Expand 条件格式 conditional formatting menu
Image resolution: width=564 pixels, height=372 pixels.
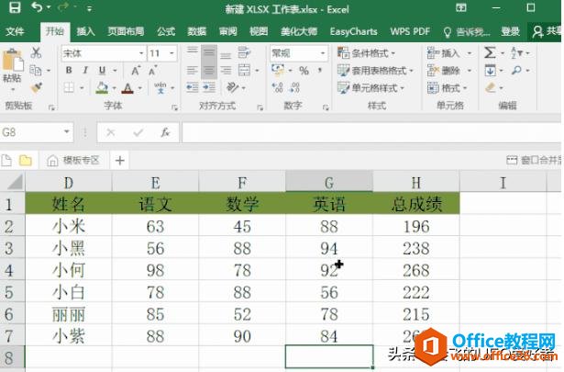(366, 53)
